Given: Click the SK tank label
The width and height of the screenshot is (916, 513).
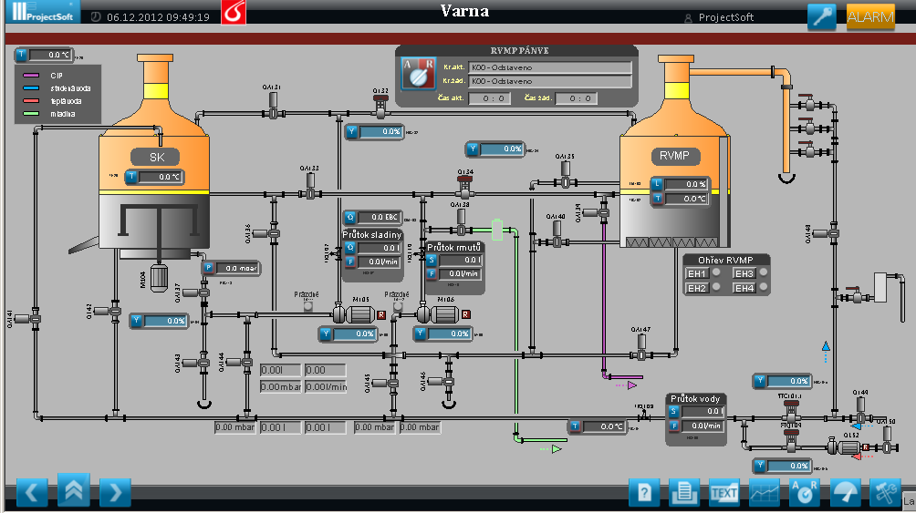Looking at the screenshot, I should coord(155,157).
